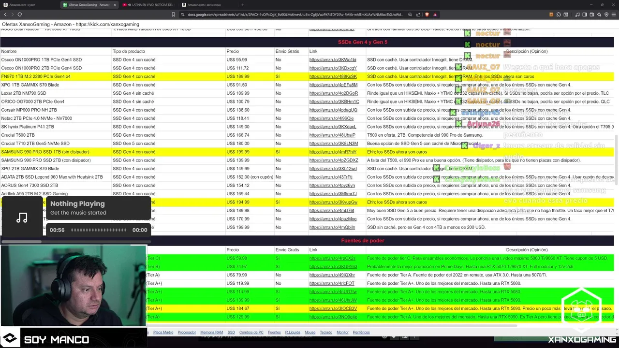Viewport: 619px width, 348px height.
Task: Open the Periféricos sheet link
Action: coord(361,333)
